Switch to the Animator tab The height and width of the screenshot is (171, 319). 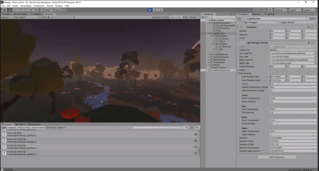pos(36,14)
